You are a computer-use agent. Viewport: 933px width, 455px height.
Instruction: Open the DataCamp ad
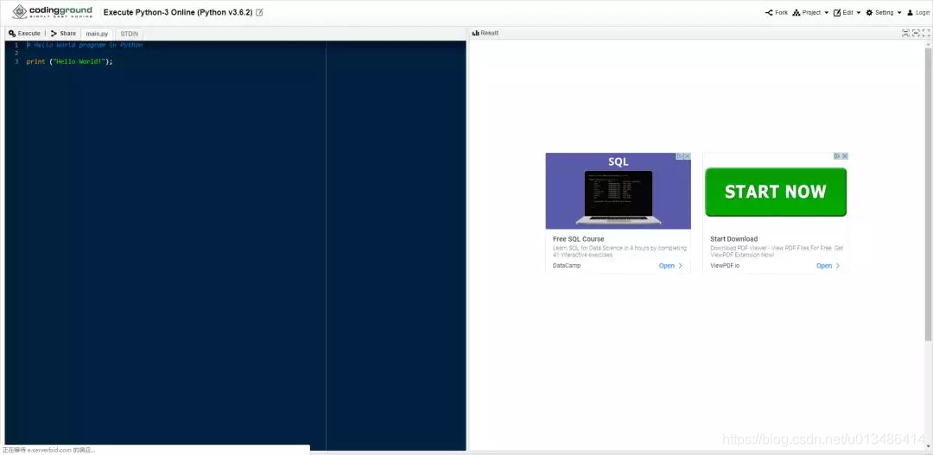coord(567,266)
